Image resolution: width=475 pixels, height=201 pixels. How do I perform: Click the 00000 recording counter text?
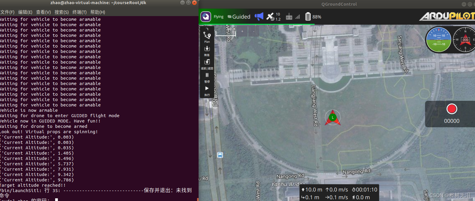(452, 121)
